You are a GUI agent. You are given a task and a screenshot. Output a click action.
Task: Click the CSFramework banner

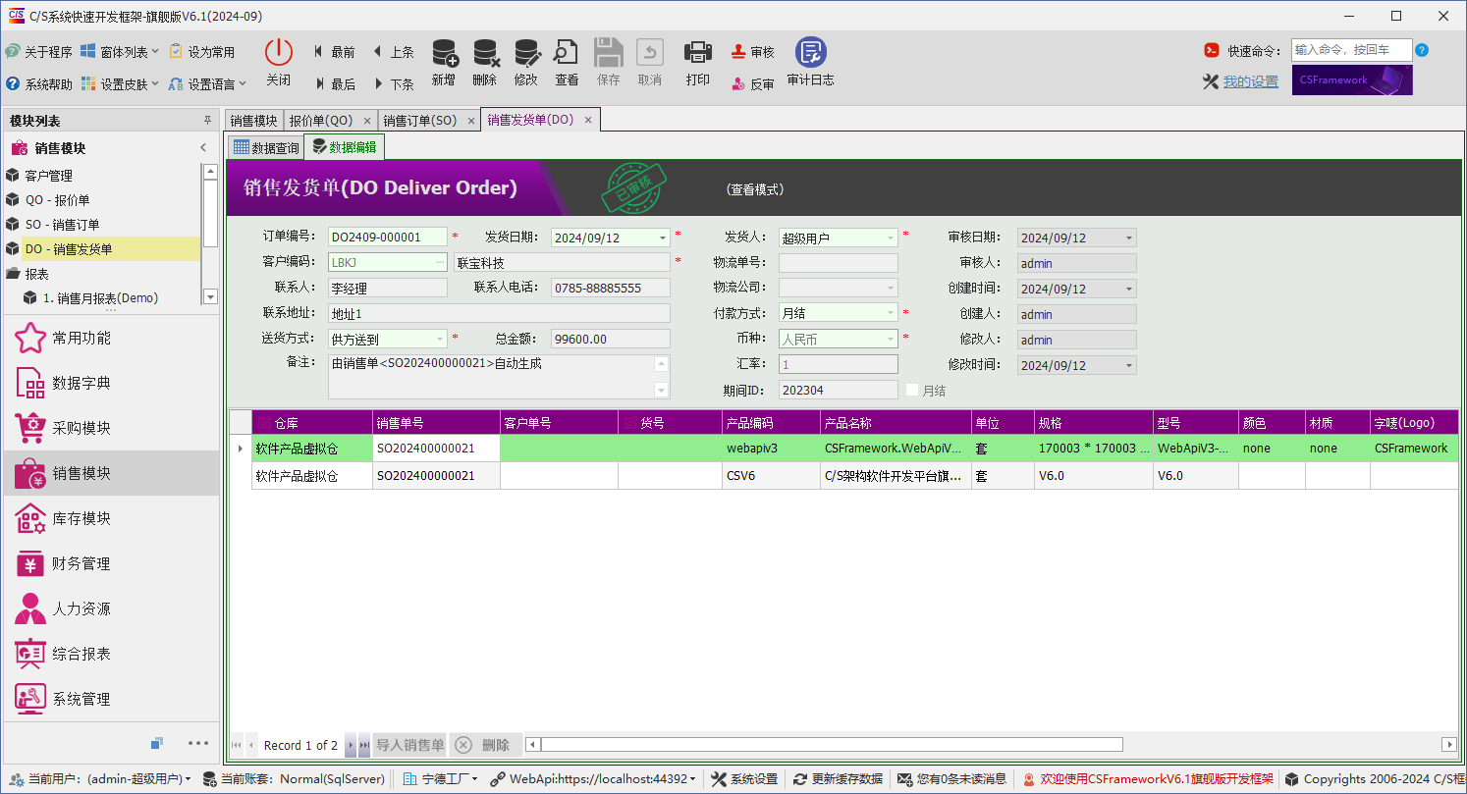click(1352, 80)
